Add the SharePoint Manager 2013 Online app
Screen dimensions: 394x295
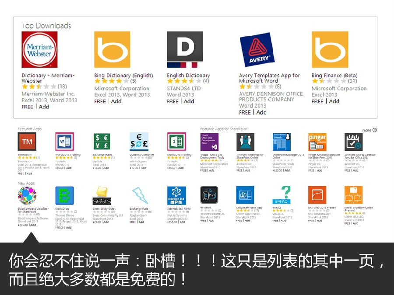287,170
